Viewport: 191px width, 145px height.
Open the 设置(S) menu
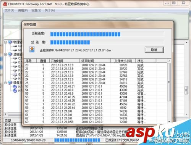(x=36, y=10)
